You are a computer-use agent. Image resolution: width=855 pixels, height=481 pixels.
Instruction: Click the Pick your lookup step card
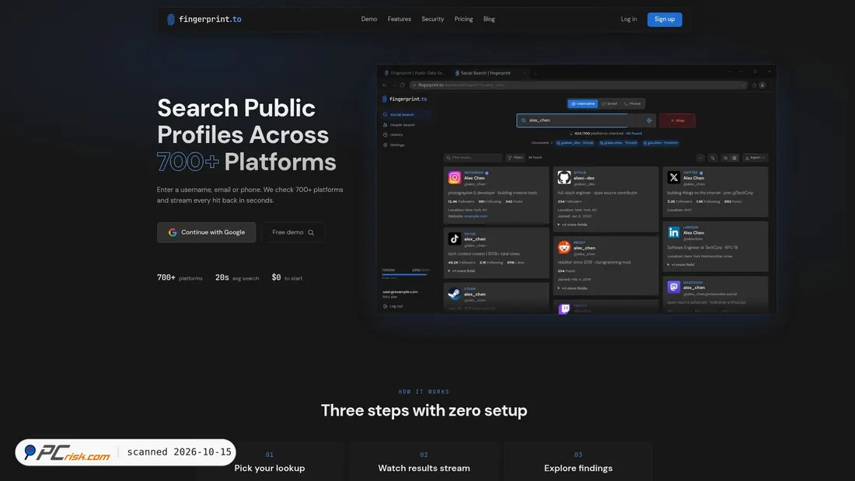(x=270, y=462)
